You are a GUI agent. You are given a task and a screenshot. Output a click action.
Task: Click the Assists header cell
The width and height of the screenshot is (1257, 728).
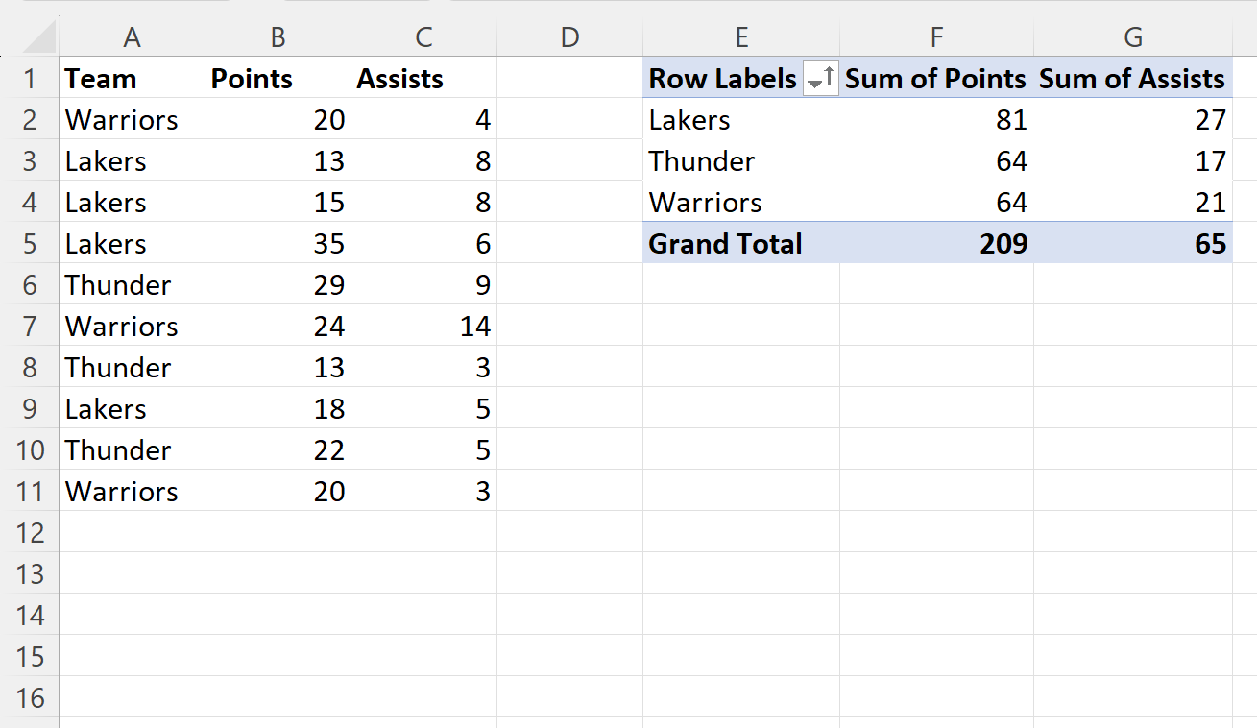point(423,79)
